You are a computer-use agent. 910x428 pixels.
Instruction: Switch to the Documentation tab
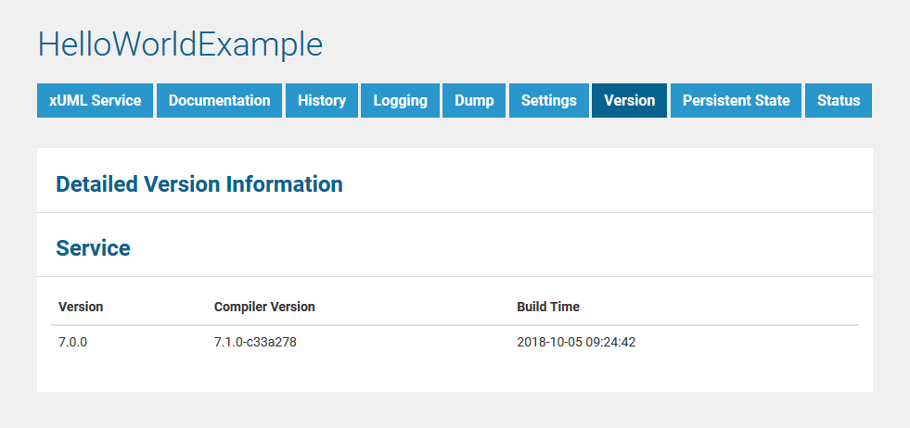point(219,101)
